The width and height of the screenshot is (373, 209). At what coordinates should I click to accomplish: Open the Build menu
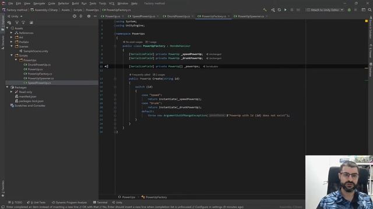point(75,3)
